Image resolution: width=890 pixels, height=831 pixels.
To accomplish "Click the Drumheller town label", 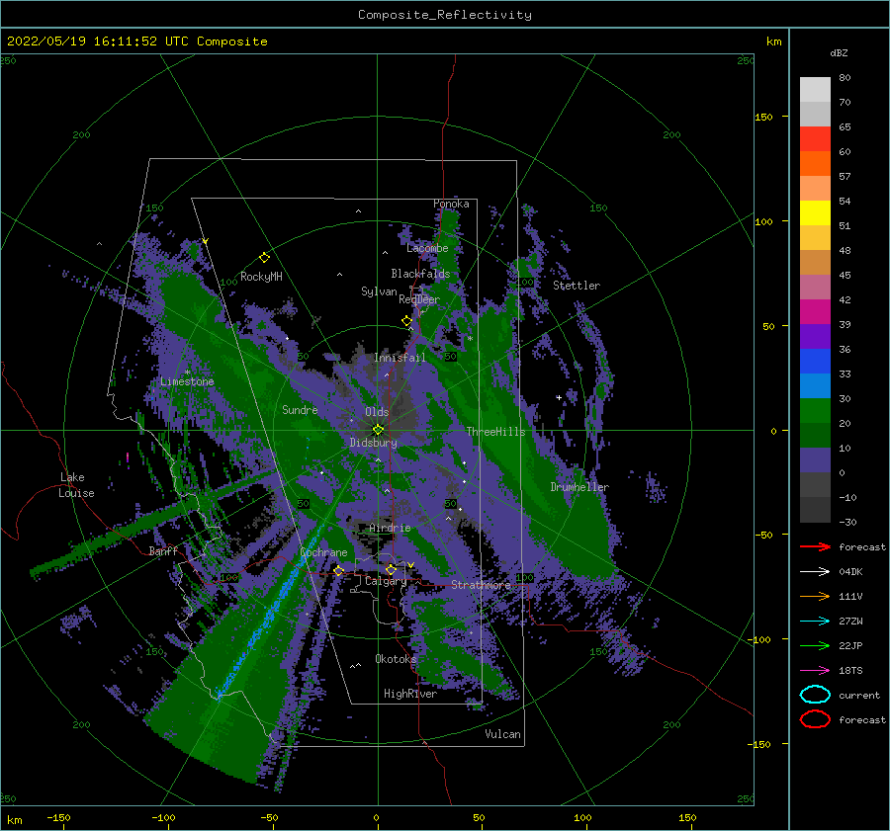I will point(579,487).
